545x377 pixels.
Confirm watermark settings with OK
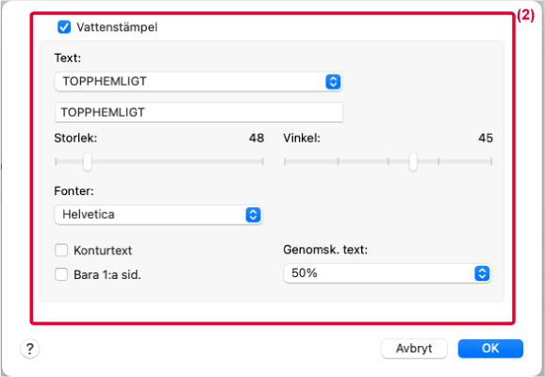pyautogui.click(x=490, y=349)
